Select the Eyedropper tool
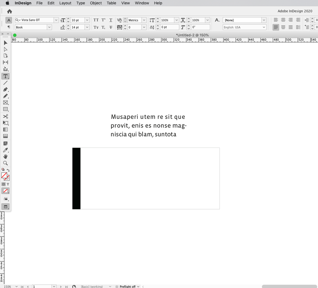The width and height of the screenshot is (318, 288). point(5,150)
